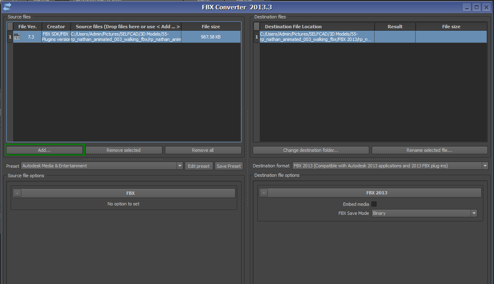Click the Remove all button
The height and width of the screenshot is (284, 494).
pyautogui.click(x=203, y=150)
